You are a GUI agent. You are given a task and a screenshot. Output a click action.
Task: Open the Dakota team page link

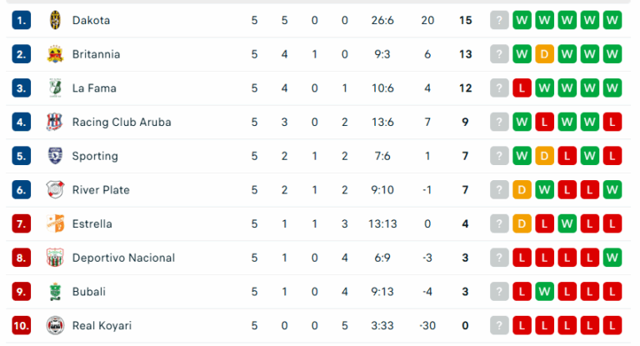(x=91, y=20)
